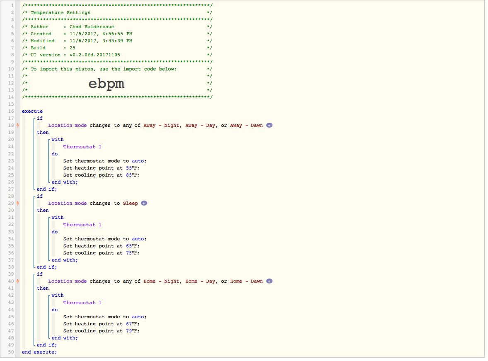Click 'end with;' on line 48
The image size is (488, 361).
click(65, 338)
